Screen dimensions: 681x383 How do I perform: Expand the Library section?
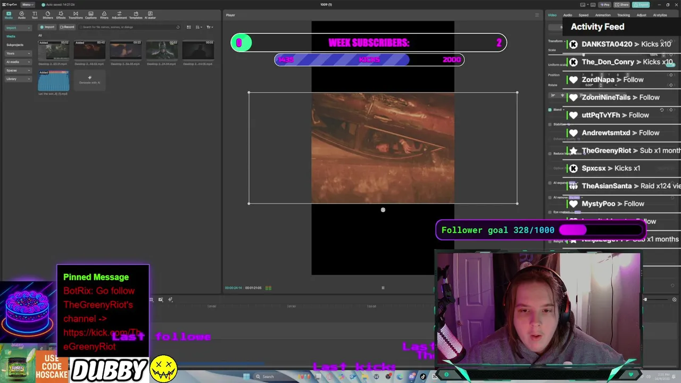pyautogui.click(x=19, y=79)
